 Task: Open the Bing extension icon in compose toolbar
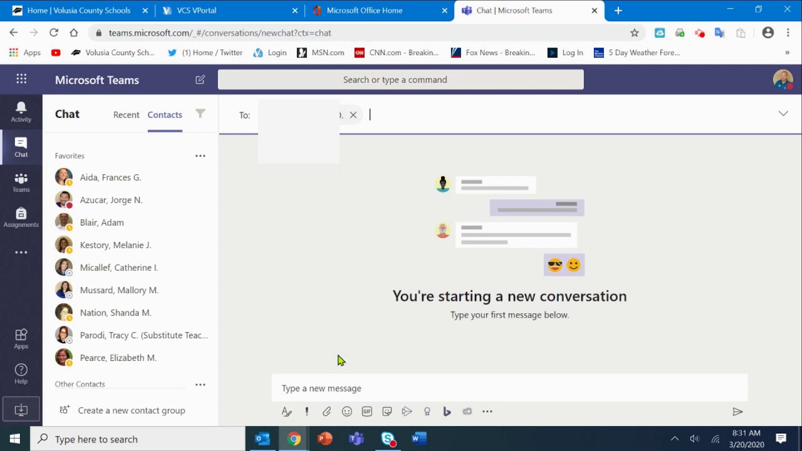(x=447, y=412)
